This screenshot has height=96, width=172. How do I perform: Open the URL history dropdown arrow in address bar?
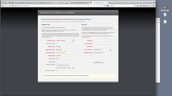point(103,6)
